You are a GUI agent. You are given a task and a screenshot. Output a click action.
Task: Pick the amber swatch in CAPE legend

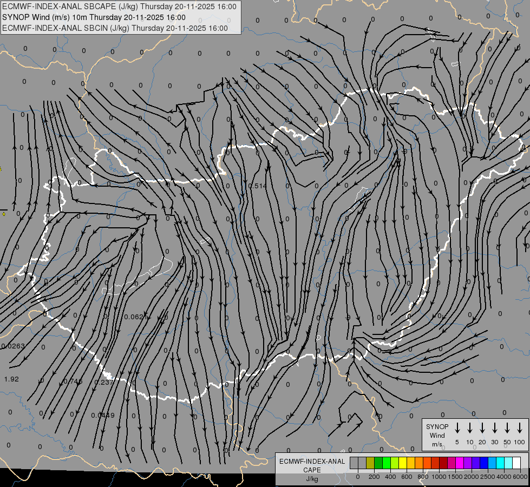(x=411, y=463)
